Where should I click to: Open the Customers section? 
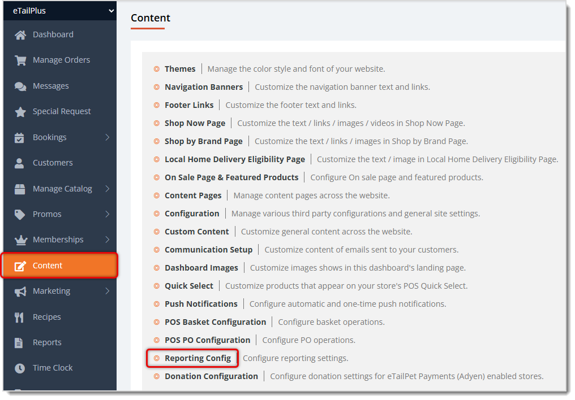[x=53, y=163]
